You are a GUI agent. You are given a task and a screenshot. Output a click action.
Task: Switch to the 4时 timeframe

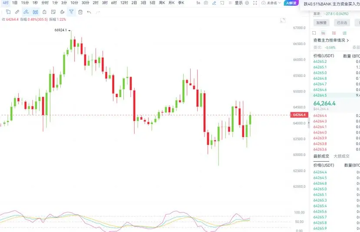coord(5,3)
